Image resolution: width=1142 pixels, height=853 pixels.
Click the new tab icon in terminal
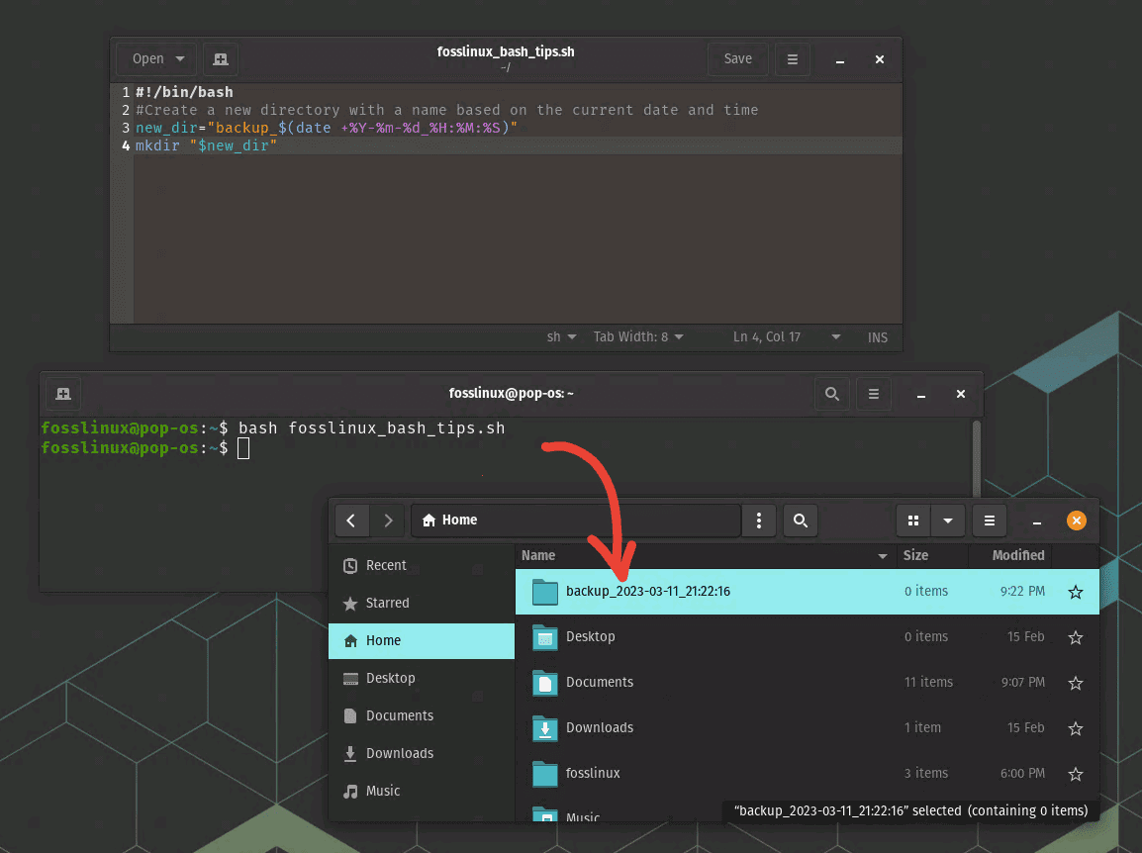pyautogui.click(x=63, y=394)
